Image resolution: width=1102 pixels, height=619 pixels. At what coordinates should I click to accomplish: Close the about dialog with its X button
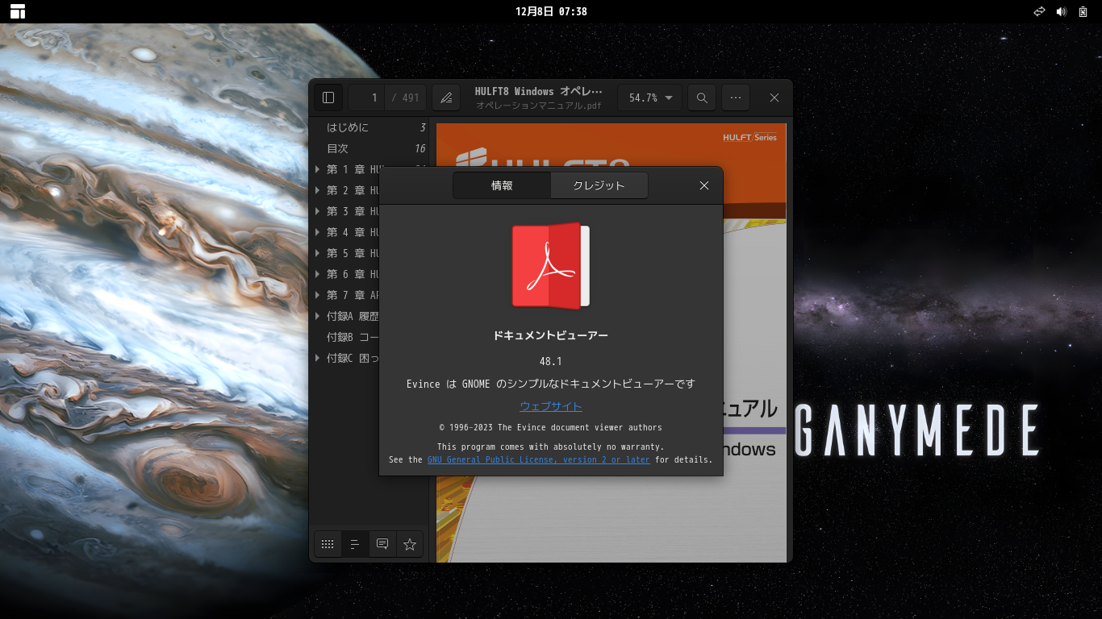(704, 185)
